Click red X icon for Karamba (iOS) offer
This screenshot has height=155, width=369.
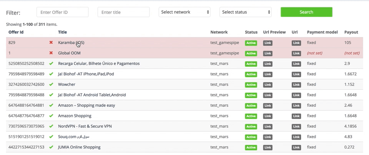[51, 43]
